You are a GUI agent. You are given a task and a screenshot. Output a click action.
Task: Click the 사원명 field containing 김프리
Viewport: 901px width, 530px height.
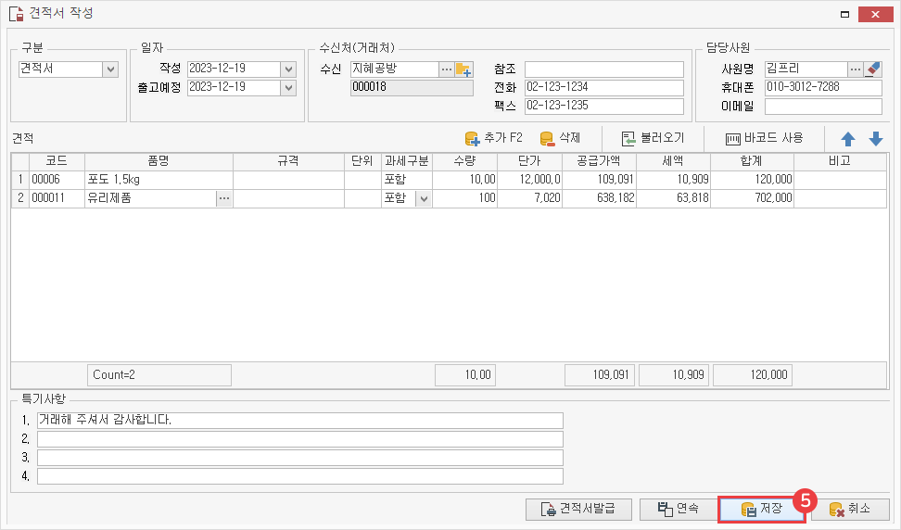[806, 69]
